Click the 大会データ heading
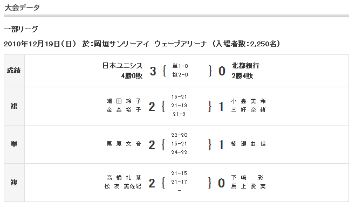The height and width of the screenshot is (209, 356). coord(22,8)
